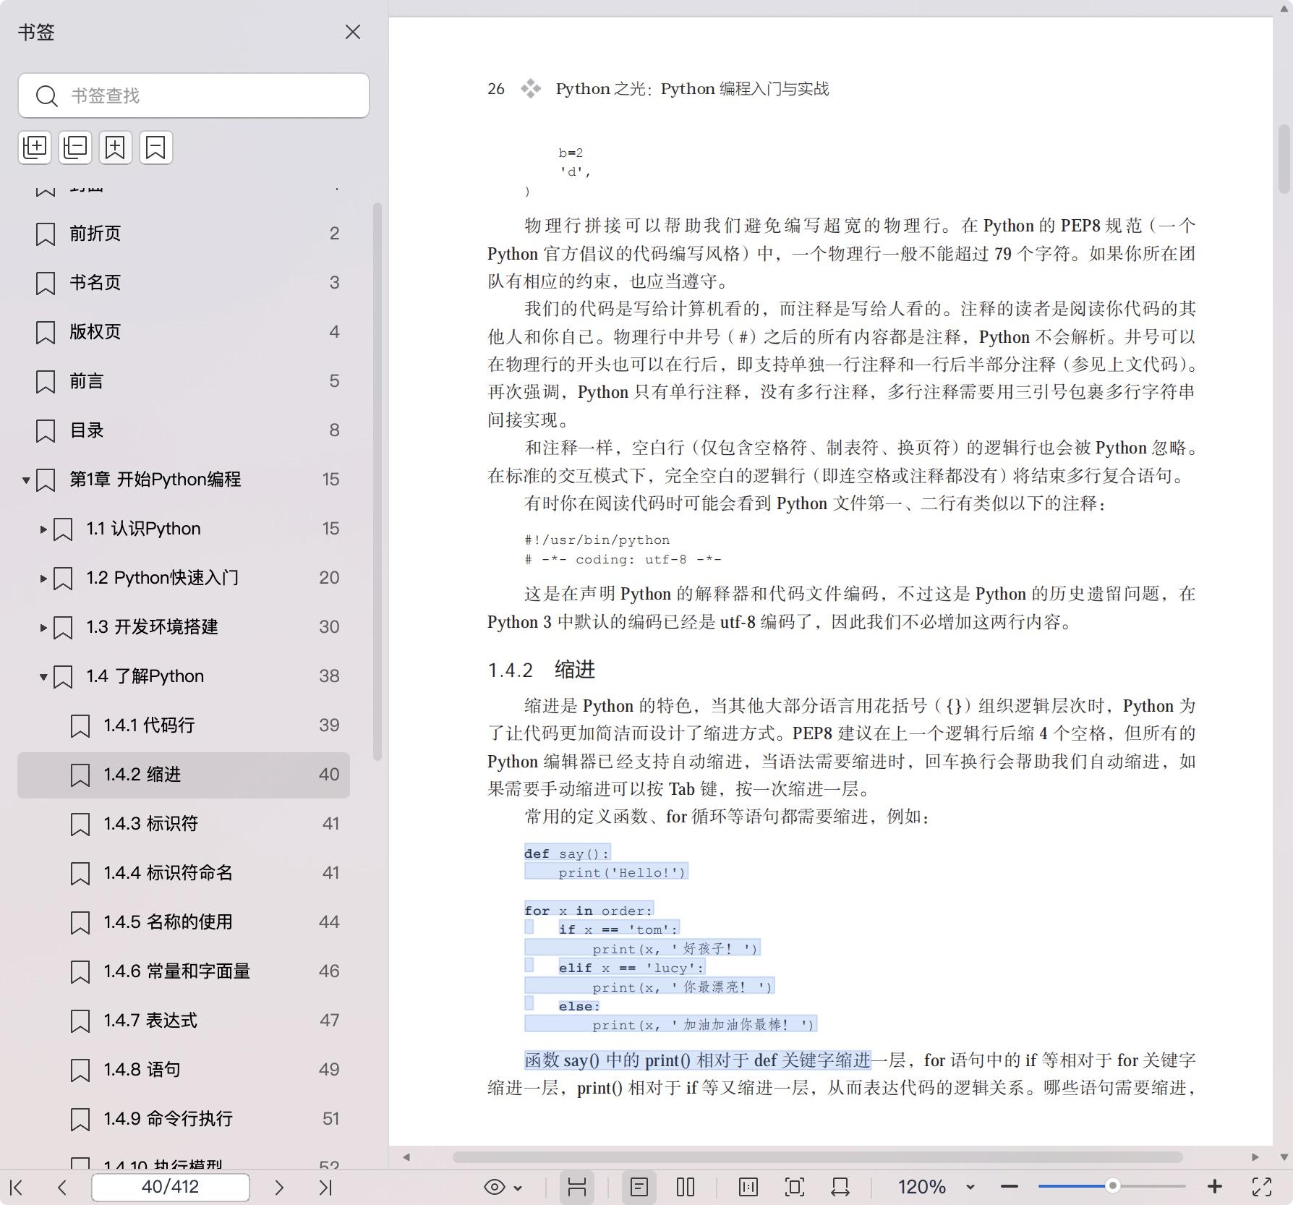Click search magnifier icon in bookmark search
Viewport: 1293px width, 1205px height.
click(47, 96)
